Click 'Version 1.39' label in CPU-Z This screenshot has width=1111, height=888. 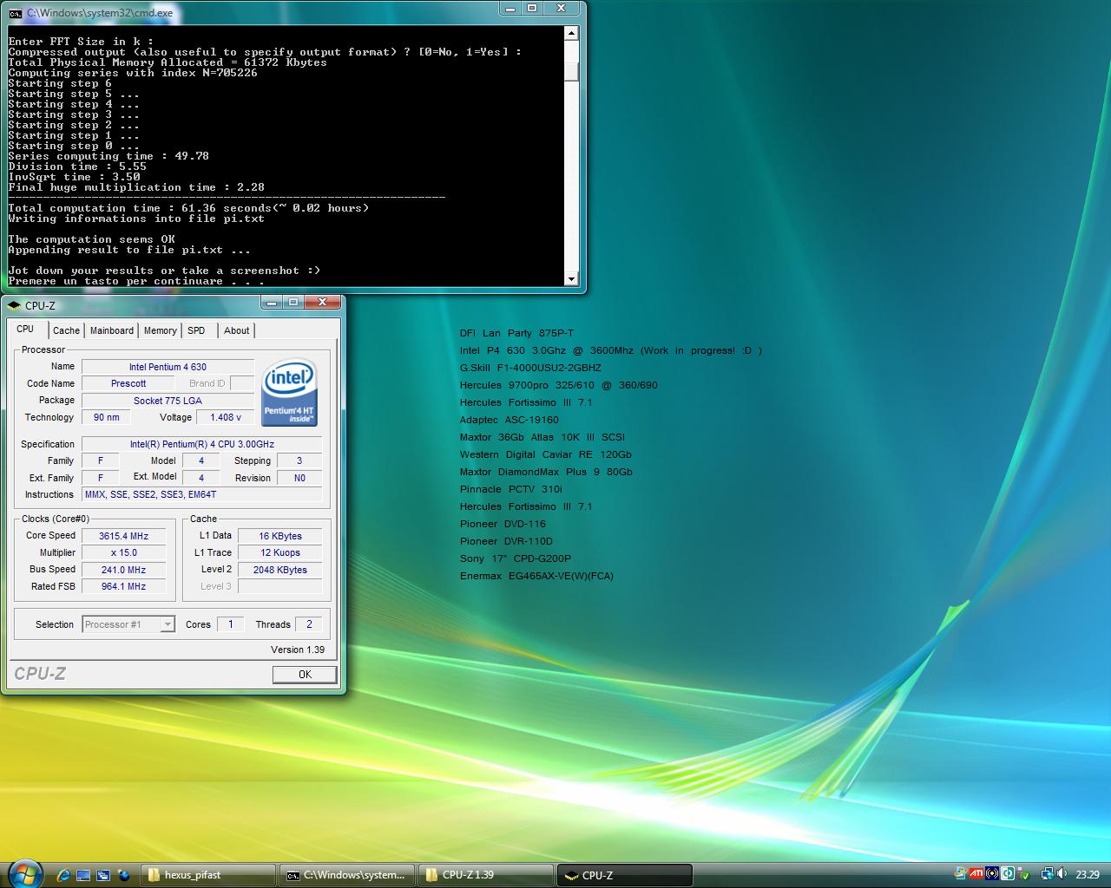pos(298,650)
